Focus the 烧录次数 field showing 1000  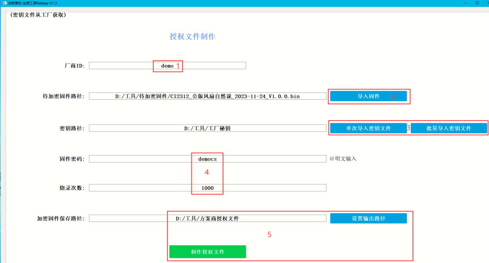click(207, 188)
